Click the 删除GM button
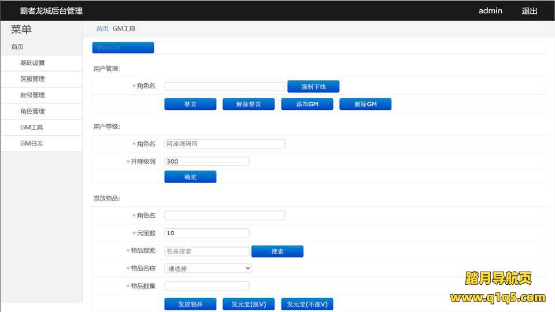555x312 pixels. click(365, 104)
